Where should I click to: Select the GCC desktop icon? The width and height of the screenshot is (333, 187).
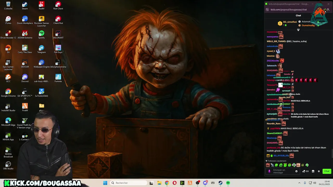[8, 78]
